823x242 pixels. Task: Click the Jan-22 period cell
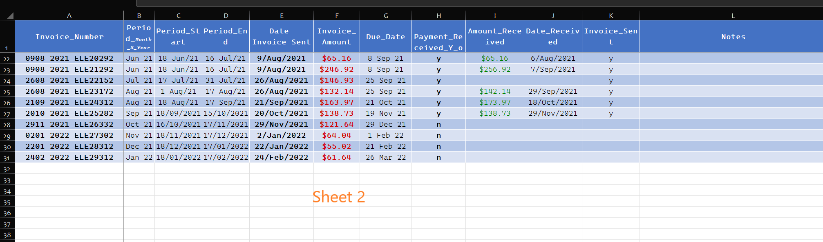[139, 157]
